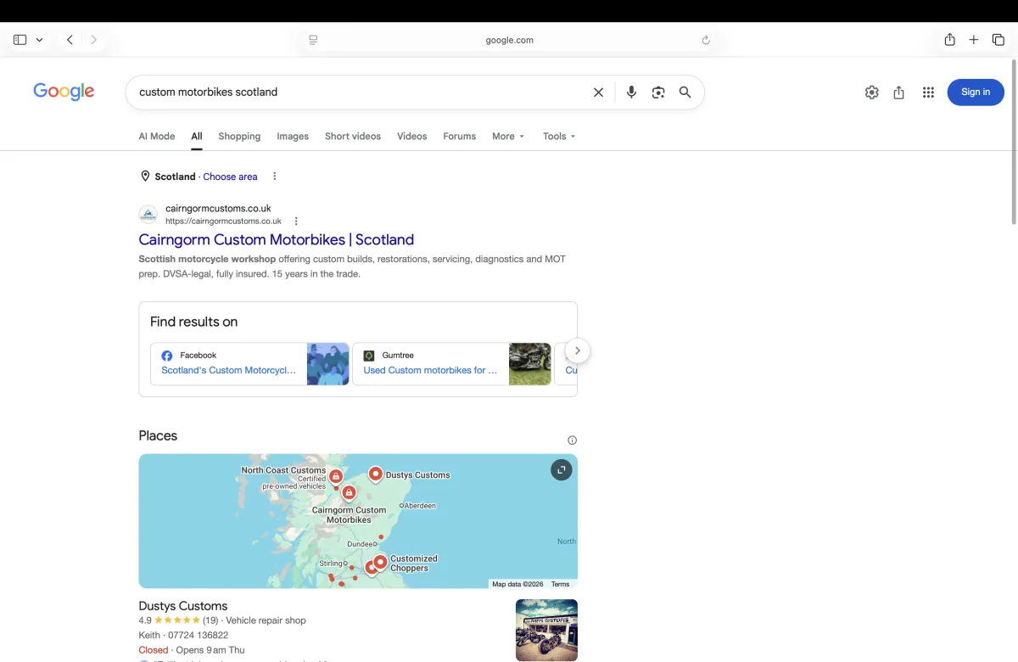Select Cairngorm Custom Motorbikes map pin
This screenshot has height=662, width=1018.
coord(349,494)
